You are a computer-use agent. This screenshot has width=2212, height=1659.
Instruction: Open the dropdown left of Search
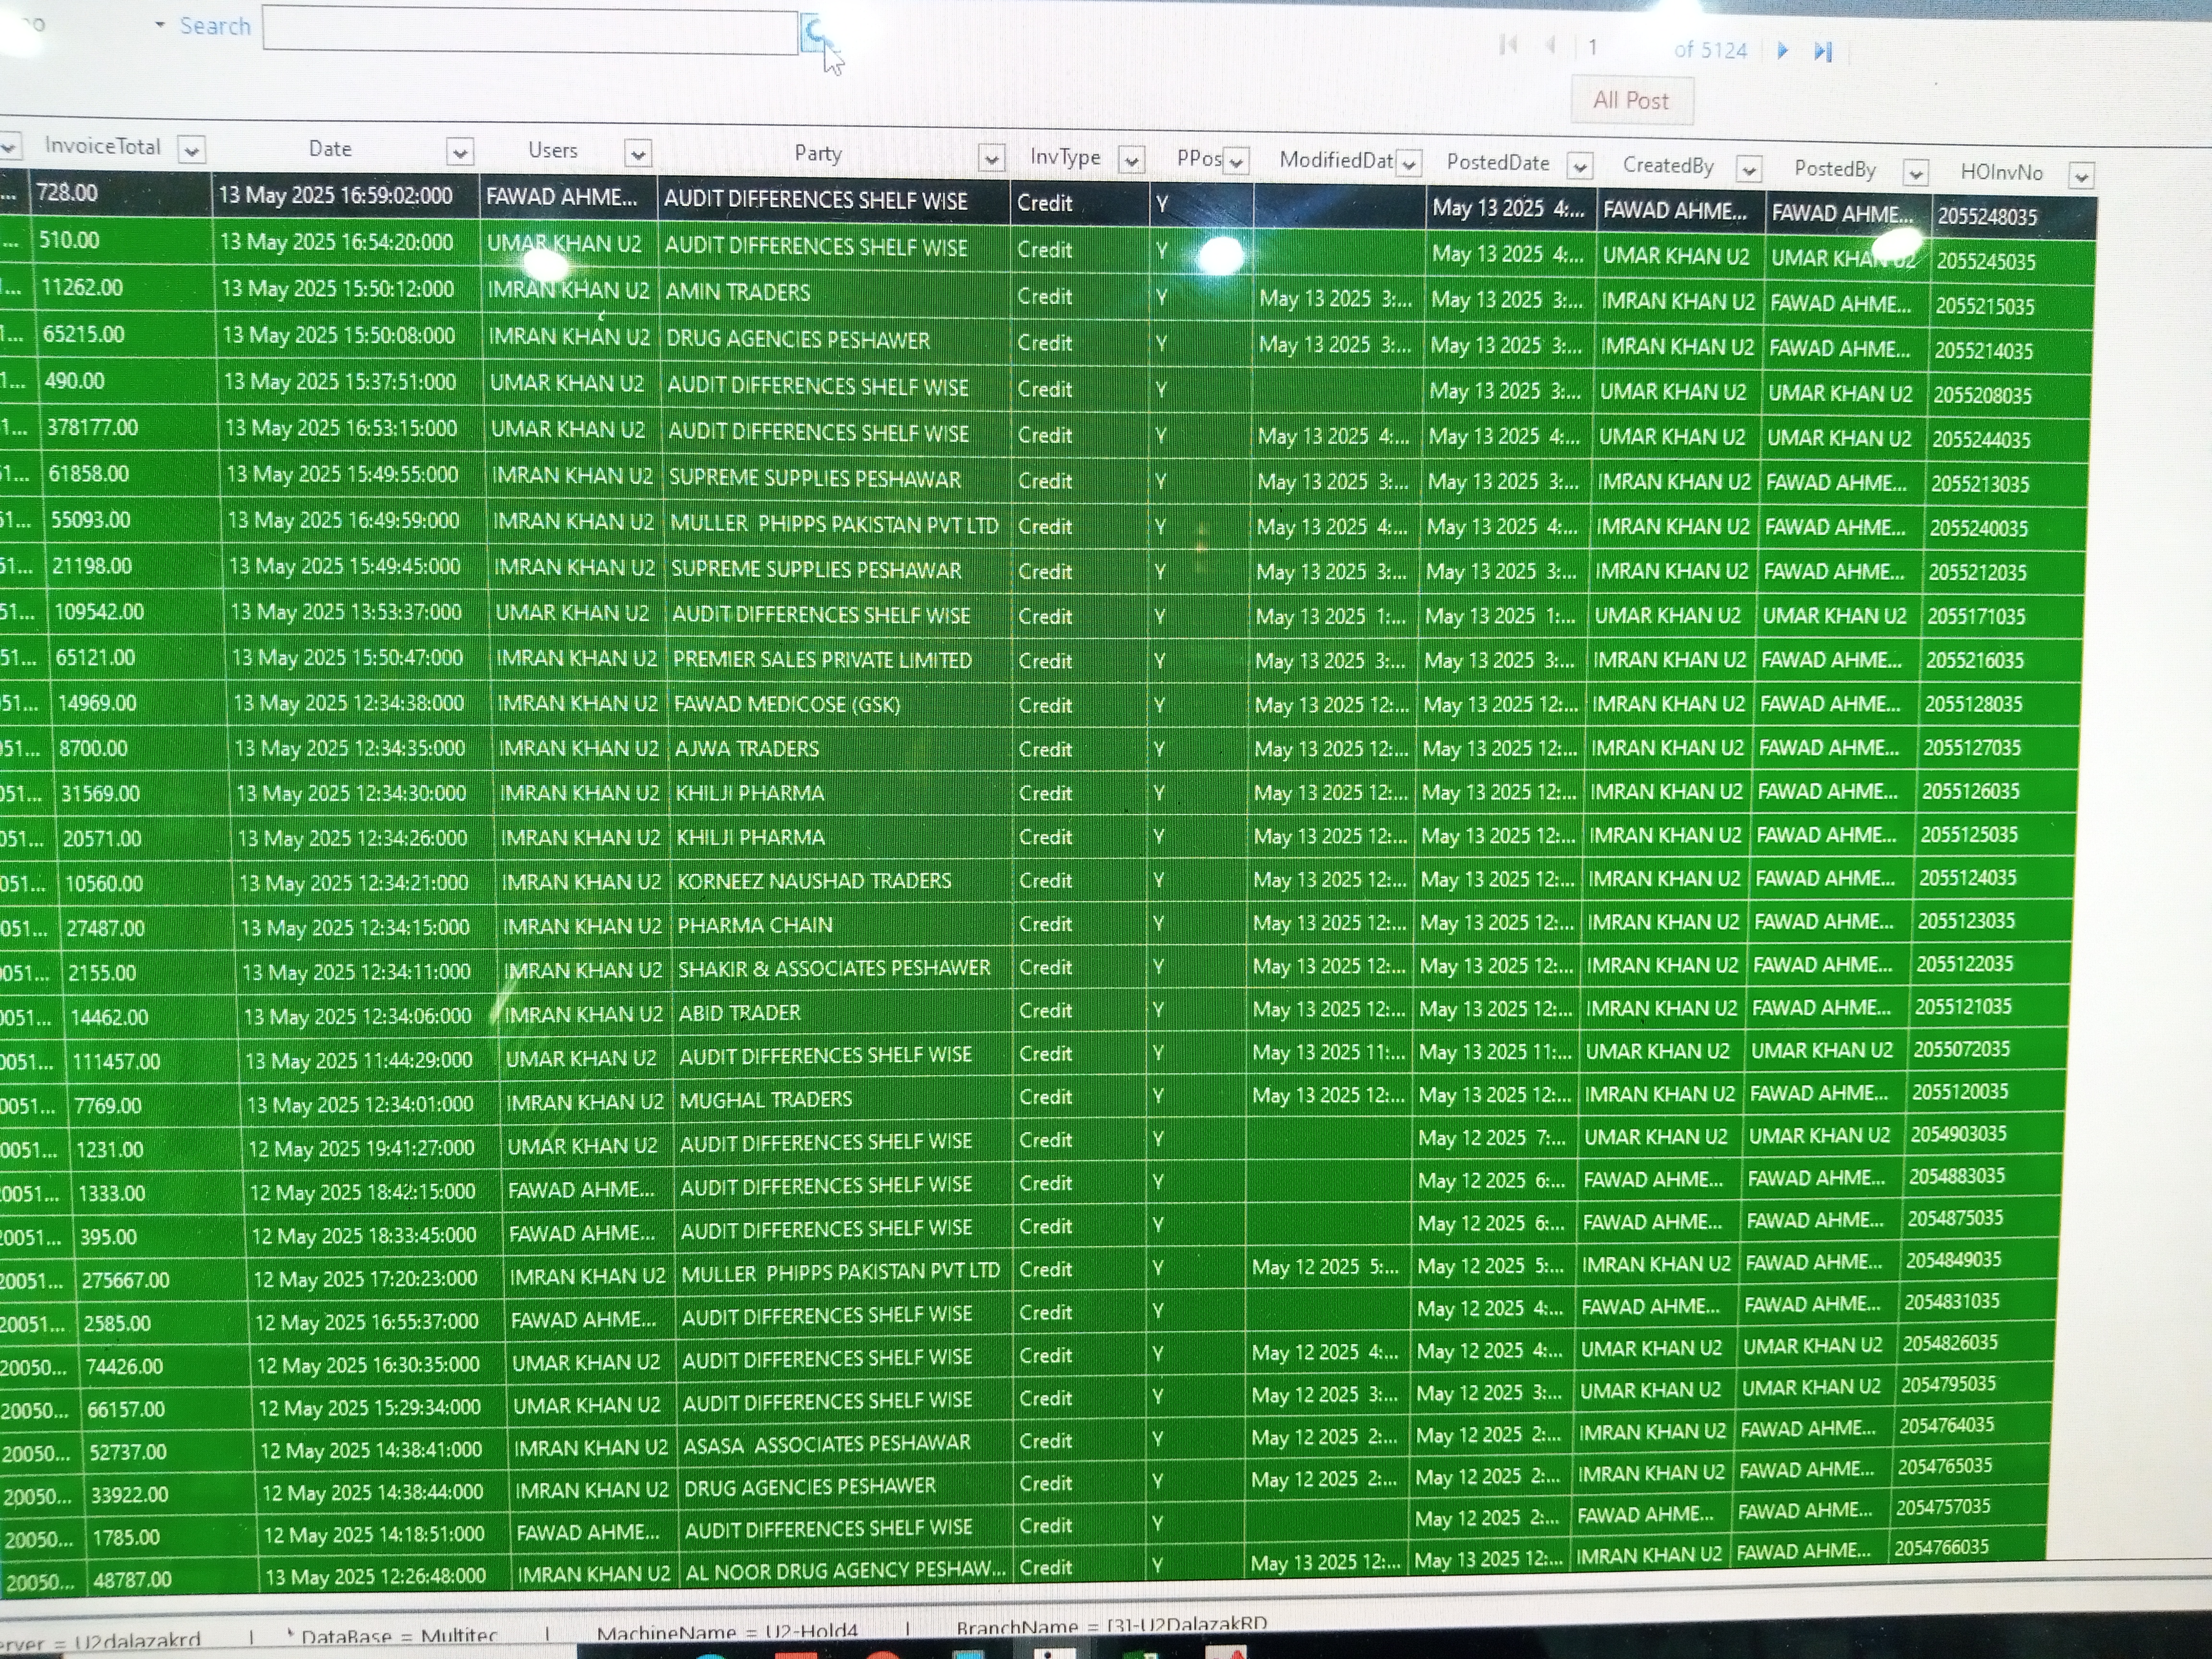[x=159, y=25]
